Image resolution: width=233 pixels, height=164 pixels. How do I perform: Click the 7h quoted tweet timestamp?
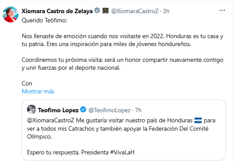[x=138, y=110]
